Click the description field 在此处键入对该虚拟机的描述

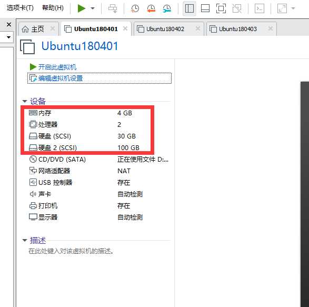[x=71, y=251]
